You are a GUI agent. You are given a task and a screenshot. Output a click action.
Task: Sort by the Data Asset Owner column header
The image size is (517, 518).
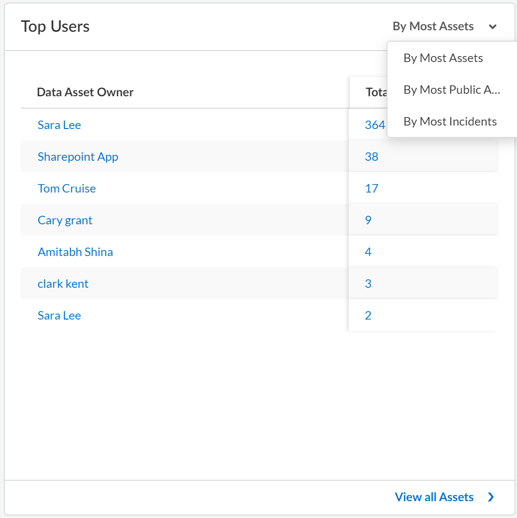coord(85,92)
